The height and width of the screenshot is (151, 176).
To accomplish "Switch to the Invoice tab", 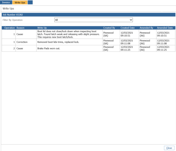I will coord(6,2).
